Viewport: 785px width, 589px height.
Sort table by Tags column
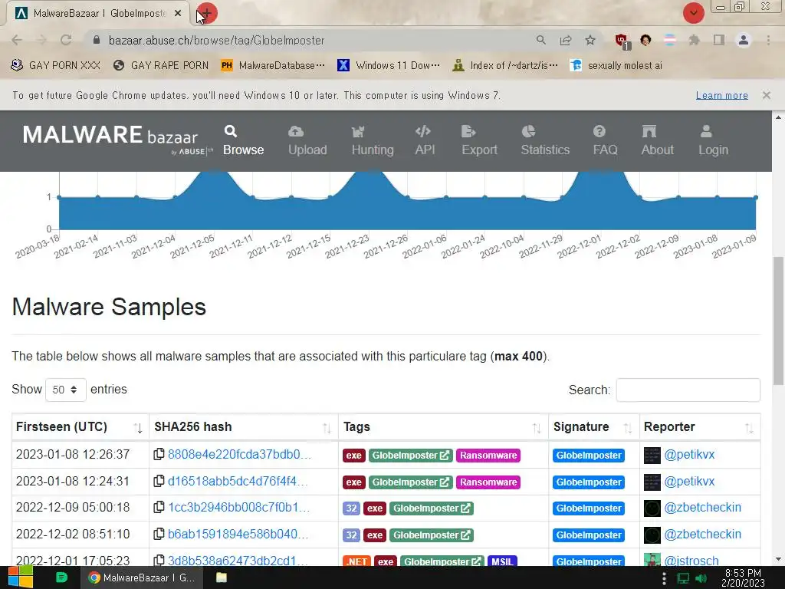443,427
